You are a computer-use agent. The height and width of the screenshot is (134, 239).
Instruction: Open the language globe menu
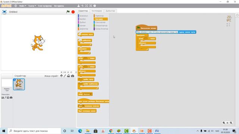[16, 6]
